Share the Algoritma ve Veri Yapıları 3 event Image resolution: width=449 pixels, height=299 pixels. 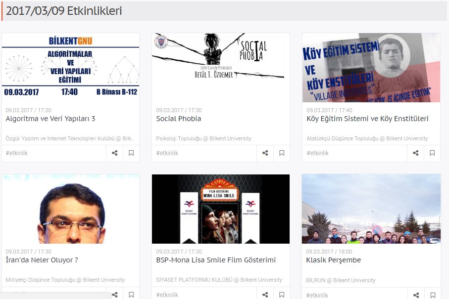pos(114,153)
